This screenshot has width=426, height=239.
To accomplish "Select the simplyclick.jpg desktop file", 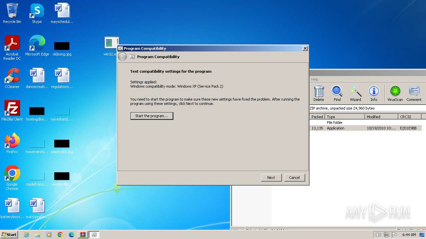I will [62, 146].
